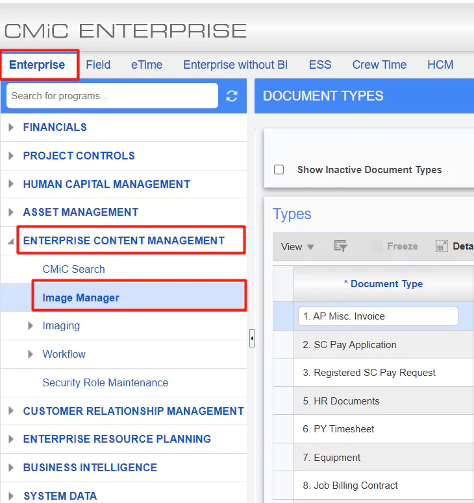Expand CUSTOMER RELATIONSHIP MANAGEMENT node arrow
The image size is (474, 503).
tap(11, 411)
